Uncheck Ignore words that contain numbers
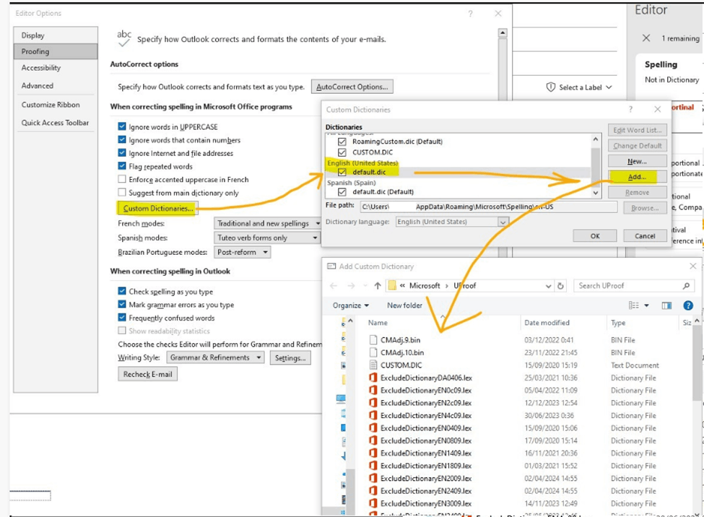The image size is (704, 517). click(x=122, y=139)
